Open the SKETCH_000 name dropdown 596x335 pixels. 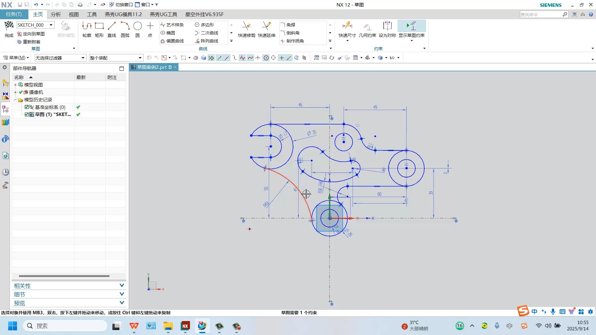coord(51,25)
